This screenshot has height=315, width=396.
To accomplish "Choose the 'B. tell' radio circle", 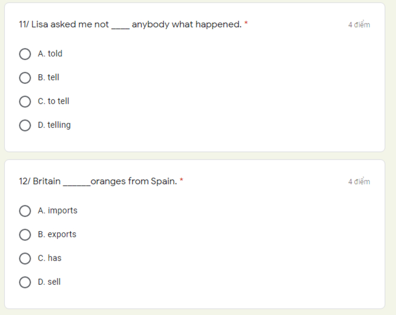I will point(25,78).
